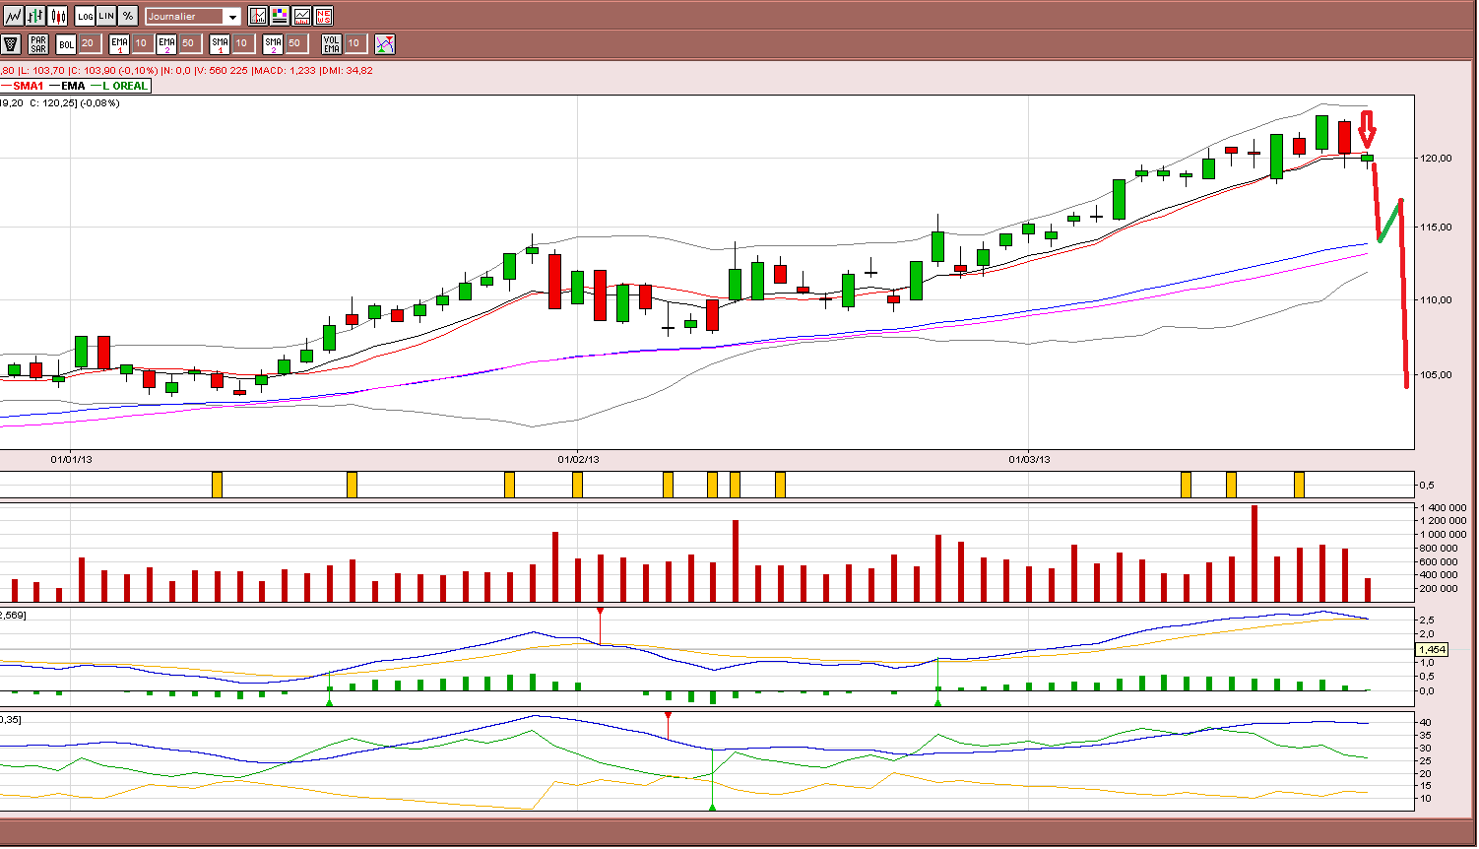Click the L OREAL legend label
Image resolution: width=1479 pixels, height=849 pixels.
(x=125, y=86)
